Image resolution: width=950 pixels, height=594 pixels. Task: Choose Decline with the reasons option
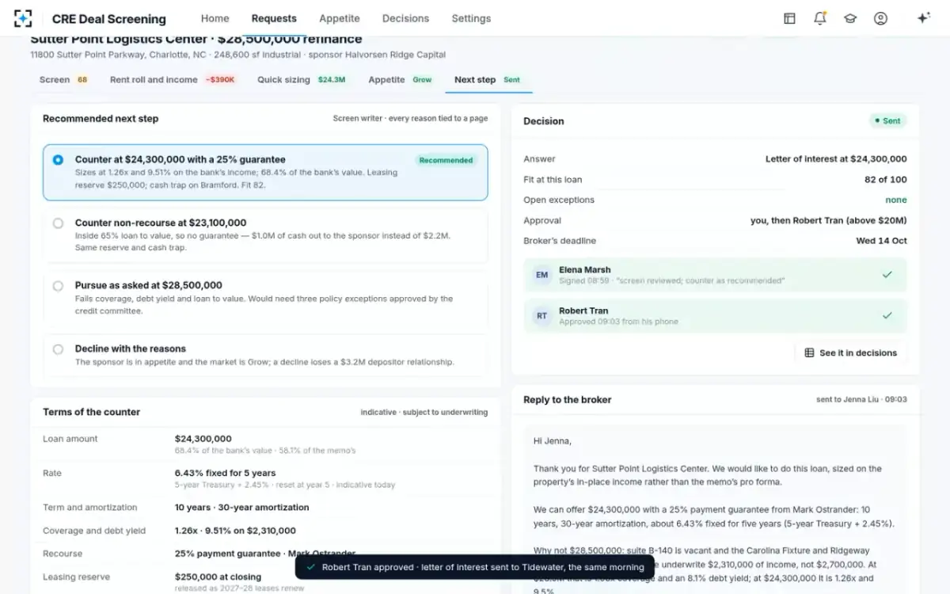58,349
